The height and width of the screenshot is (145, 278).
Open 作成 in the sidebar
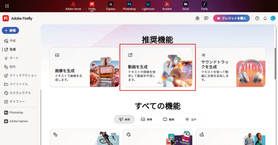tap(10, 41)
